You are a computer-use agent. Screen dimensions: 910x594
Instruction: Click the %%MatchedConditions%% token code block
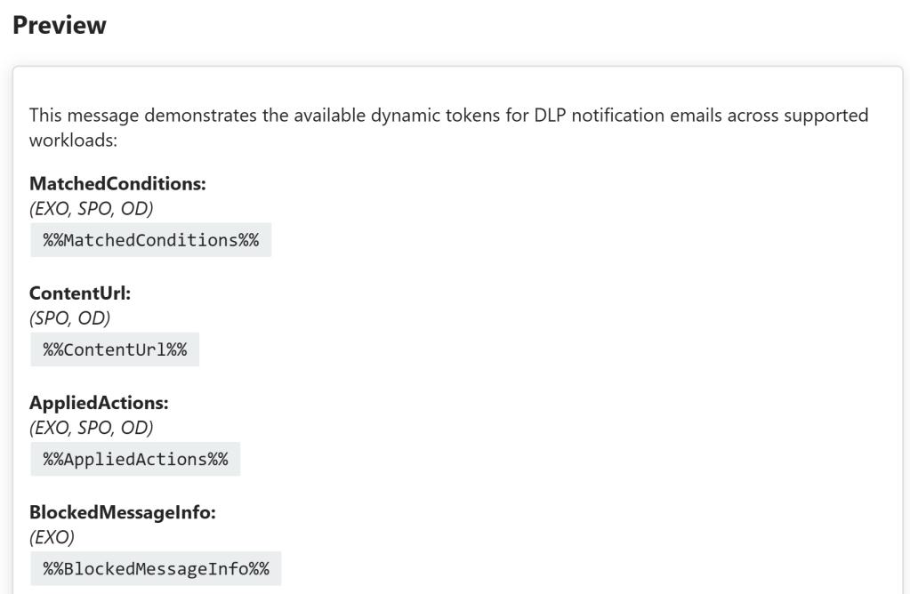pyautogui.click(x=150, y=241)
